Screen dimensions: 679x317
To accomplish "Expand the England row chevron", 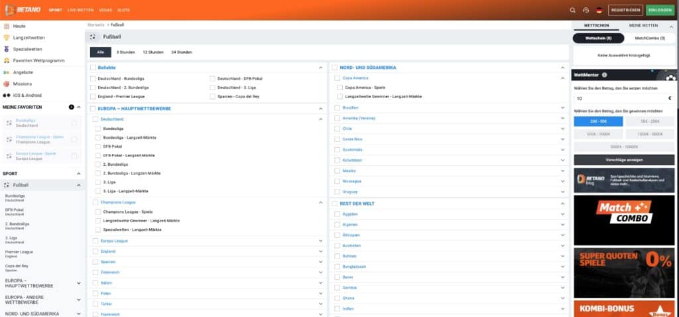I will point(321,251).
